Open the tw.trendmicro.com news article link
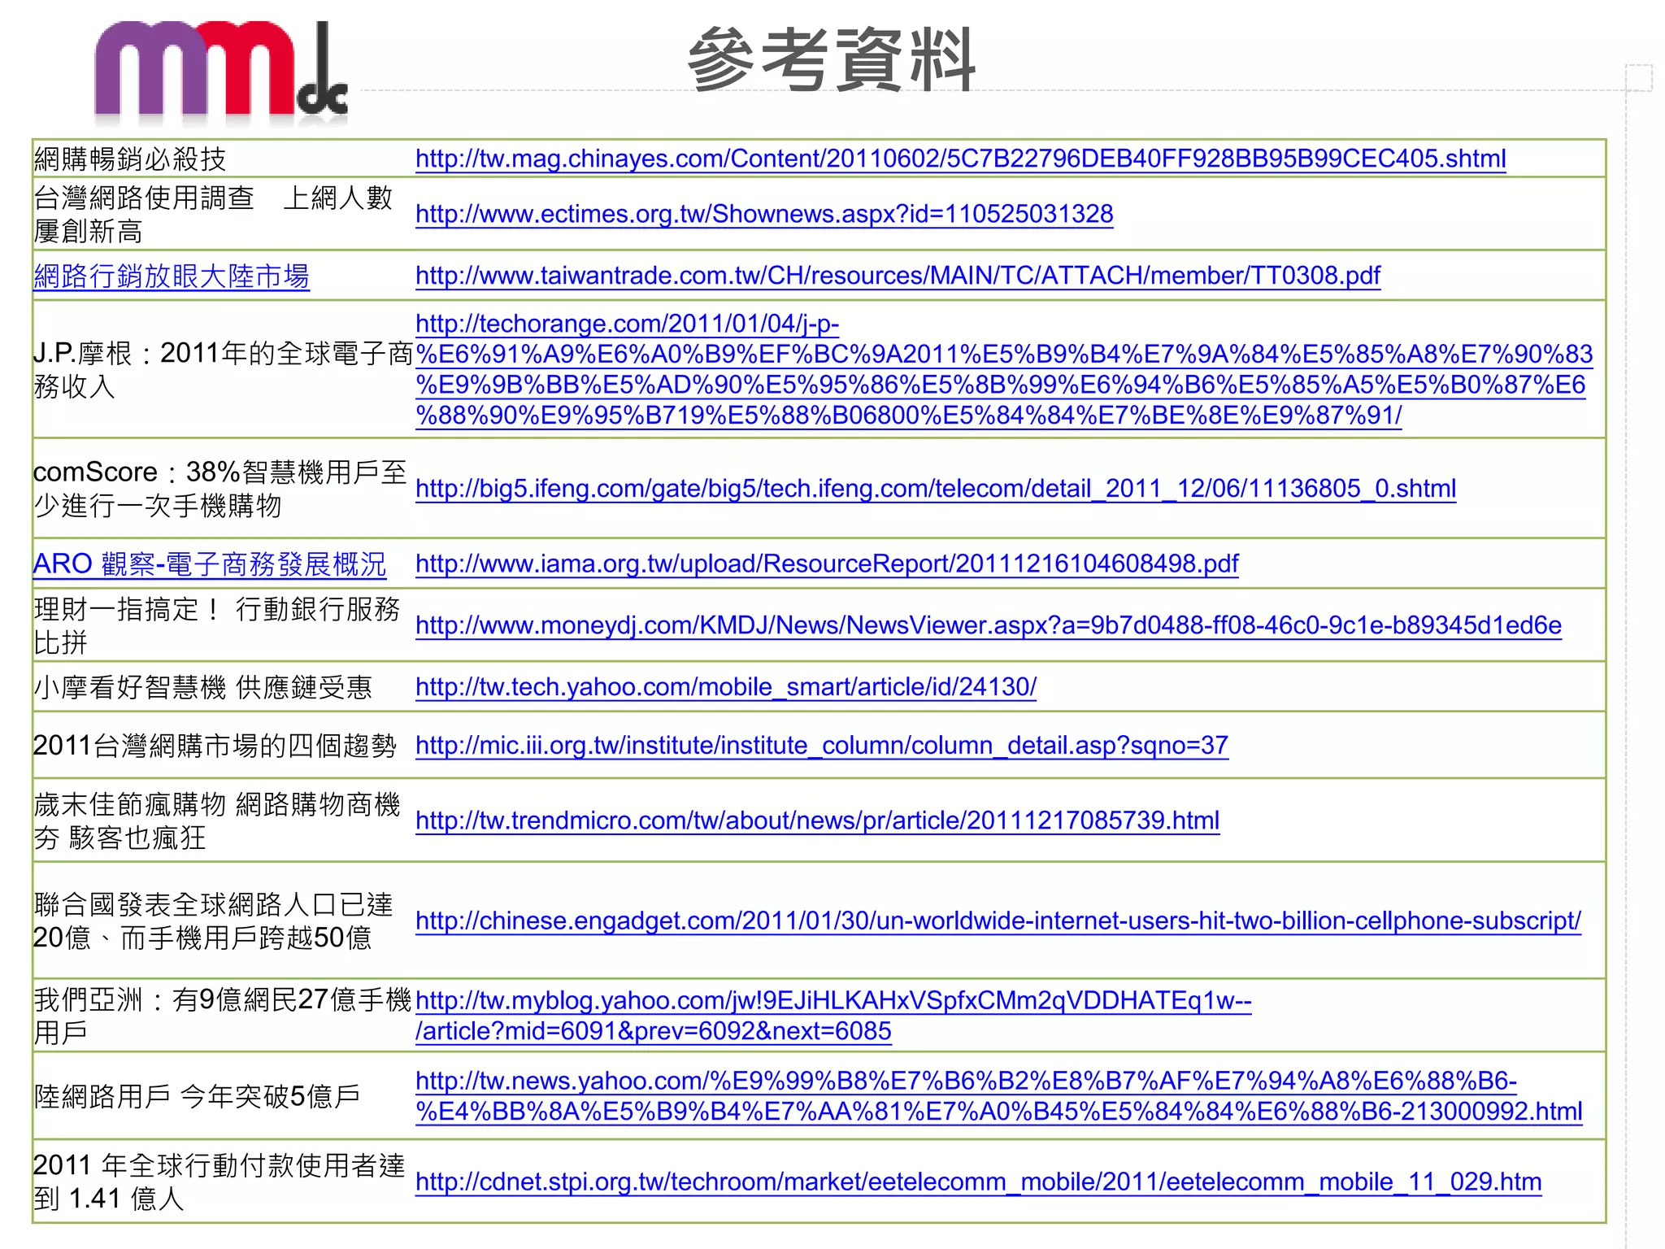 [818, 820]
